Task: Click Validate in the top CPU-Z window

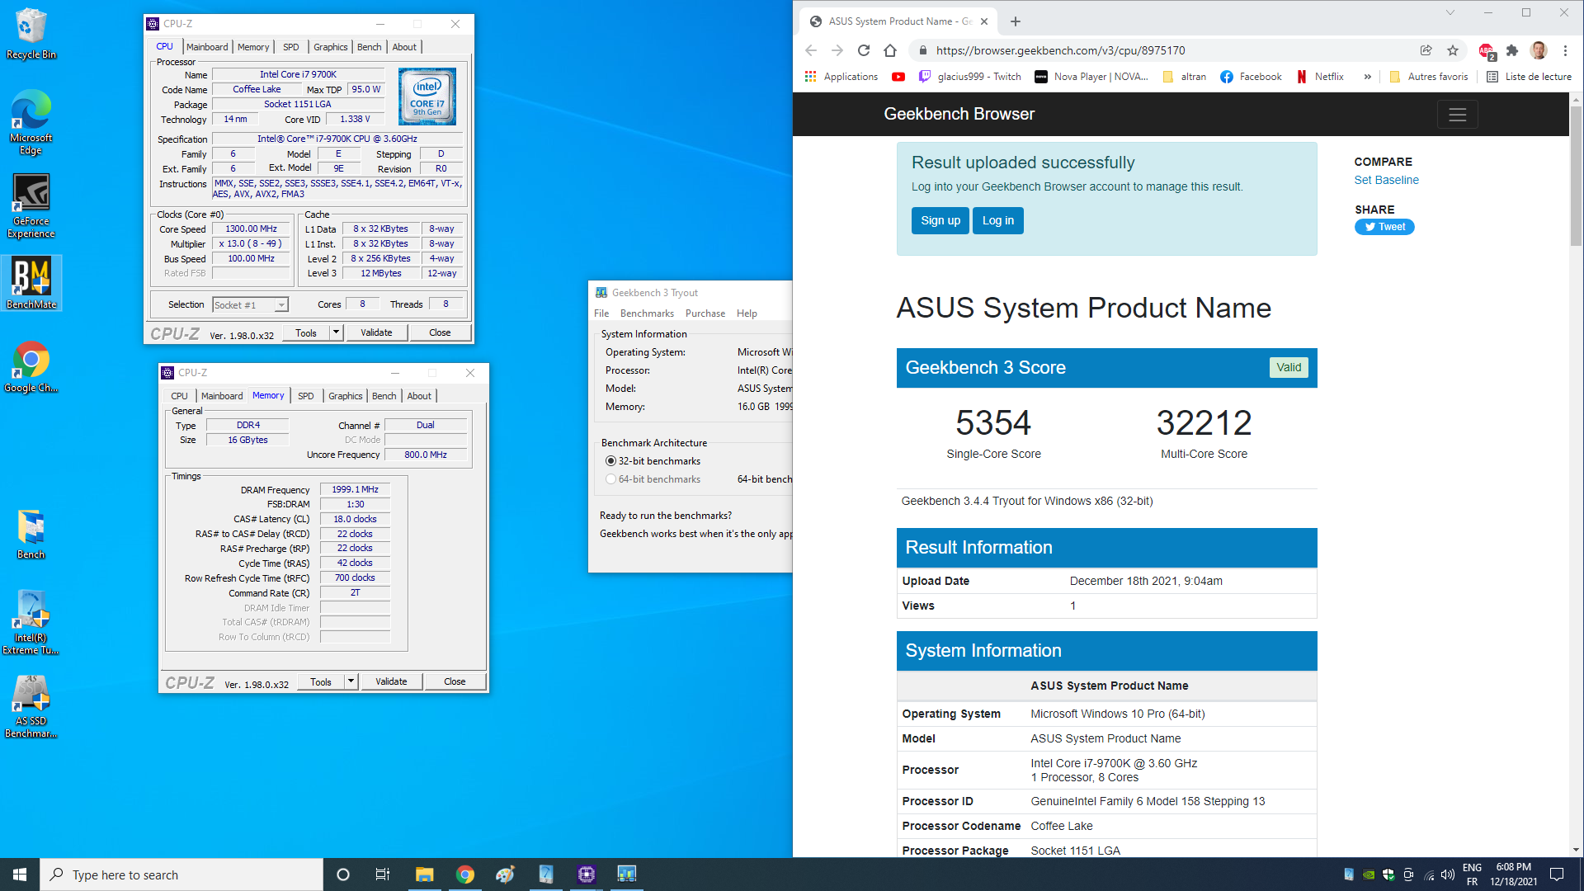Action: click(x=376, y=332)
